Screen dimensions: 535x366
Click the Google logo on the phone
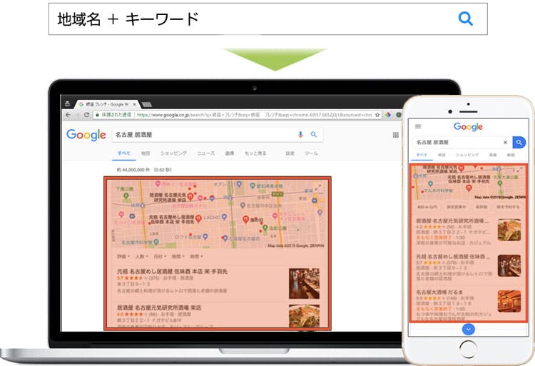(x=468, y=127)
